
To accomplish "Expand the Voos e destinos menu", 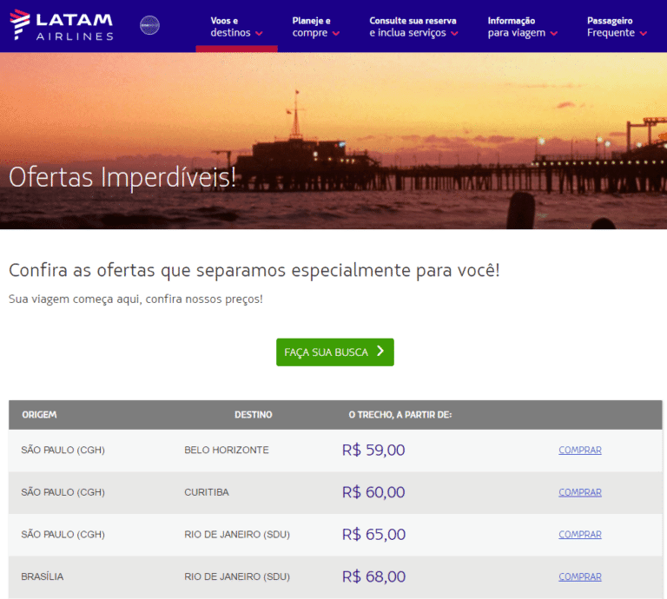I will point(236,27).
